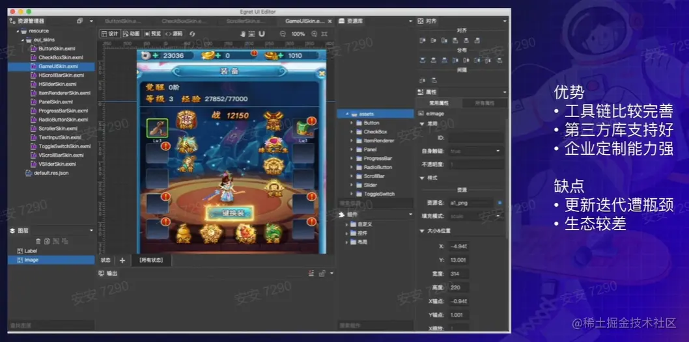Expand the 布局 component group
The width and height of the screenshot is (689, 342).
click(346, 242)
